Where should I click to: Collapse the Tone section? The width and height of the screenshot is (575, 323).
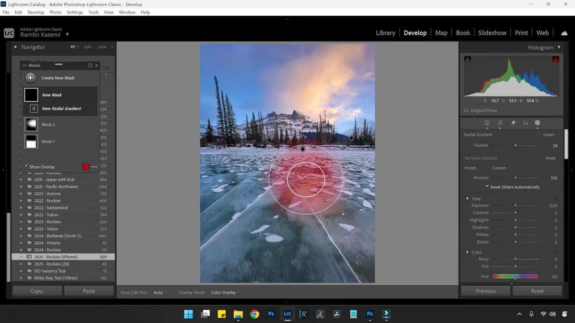click(x=467, y=199)
